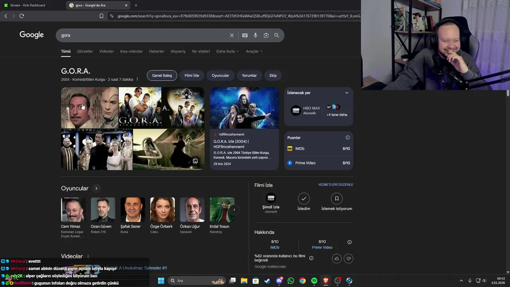Open Chrome from the taskbar
Screen dimensions: 510x287
(x=302, y=281)
